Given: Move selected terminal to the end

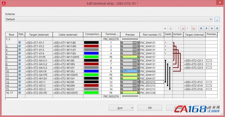Looking at the screenshot, I should (217, 28).
